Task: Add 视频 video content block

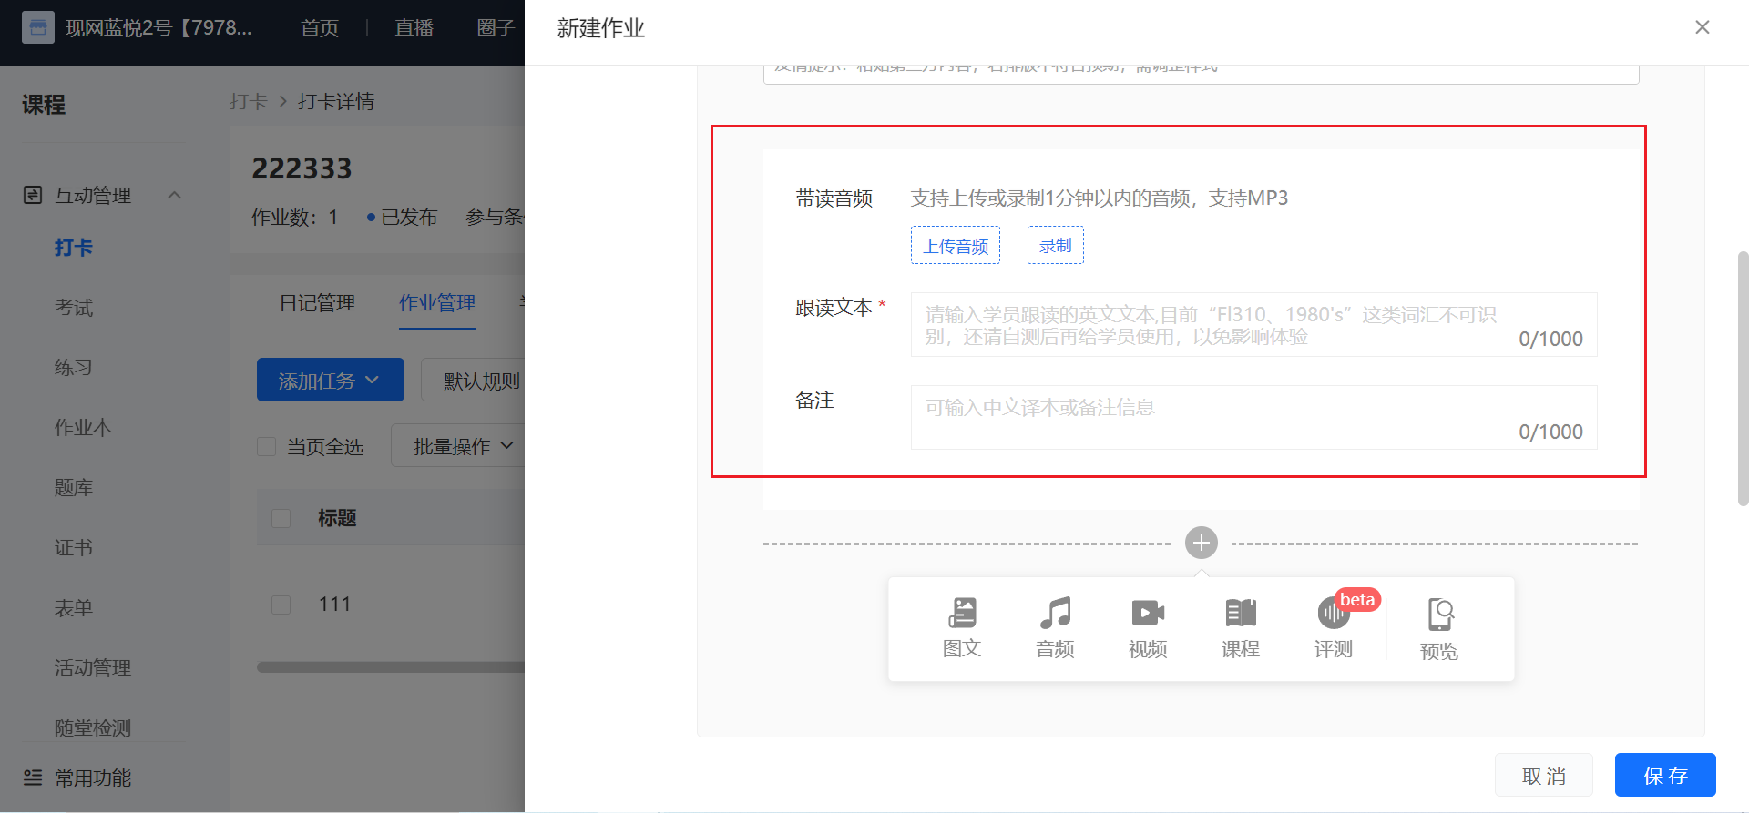Action: pos(1148,628)
